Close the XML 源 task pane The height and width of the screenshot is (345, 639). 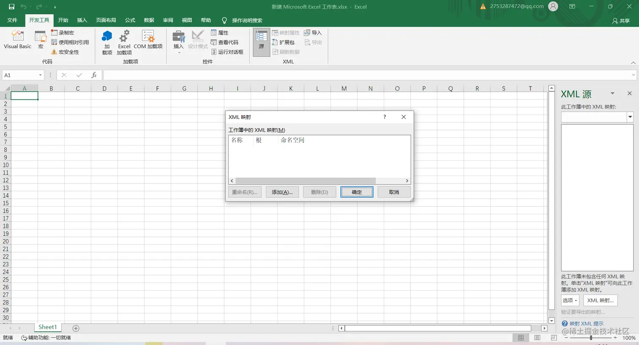point(630,93)
